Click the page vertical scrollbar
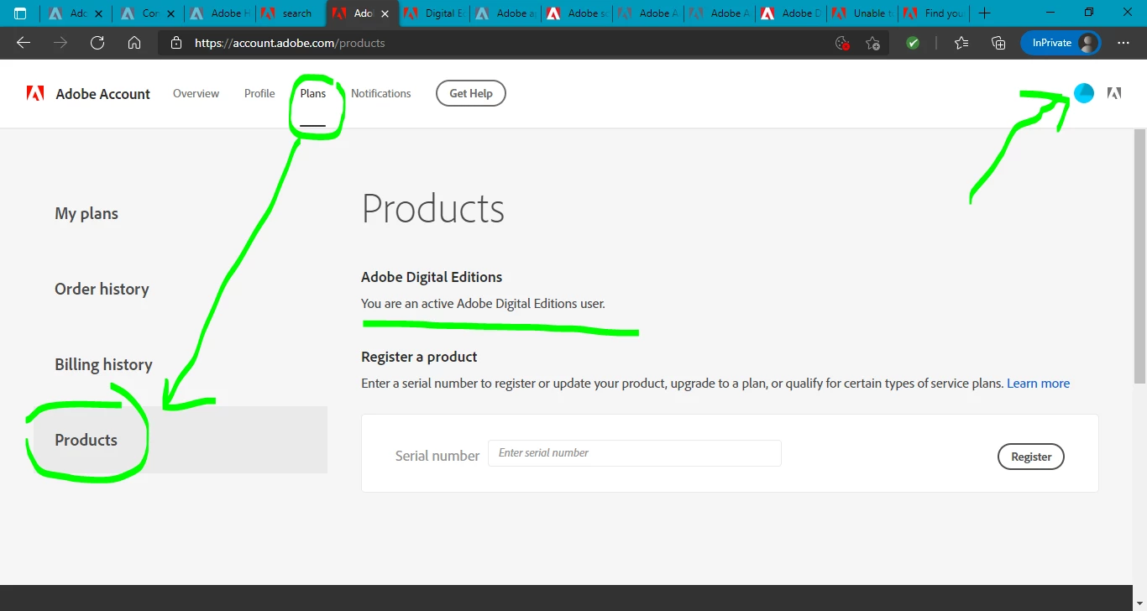The height and width of the screenshot is (611, 1147). (x=1140, y=256)
